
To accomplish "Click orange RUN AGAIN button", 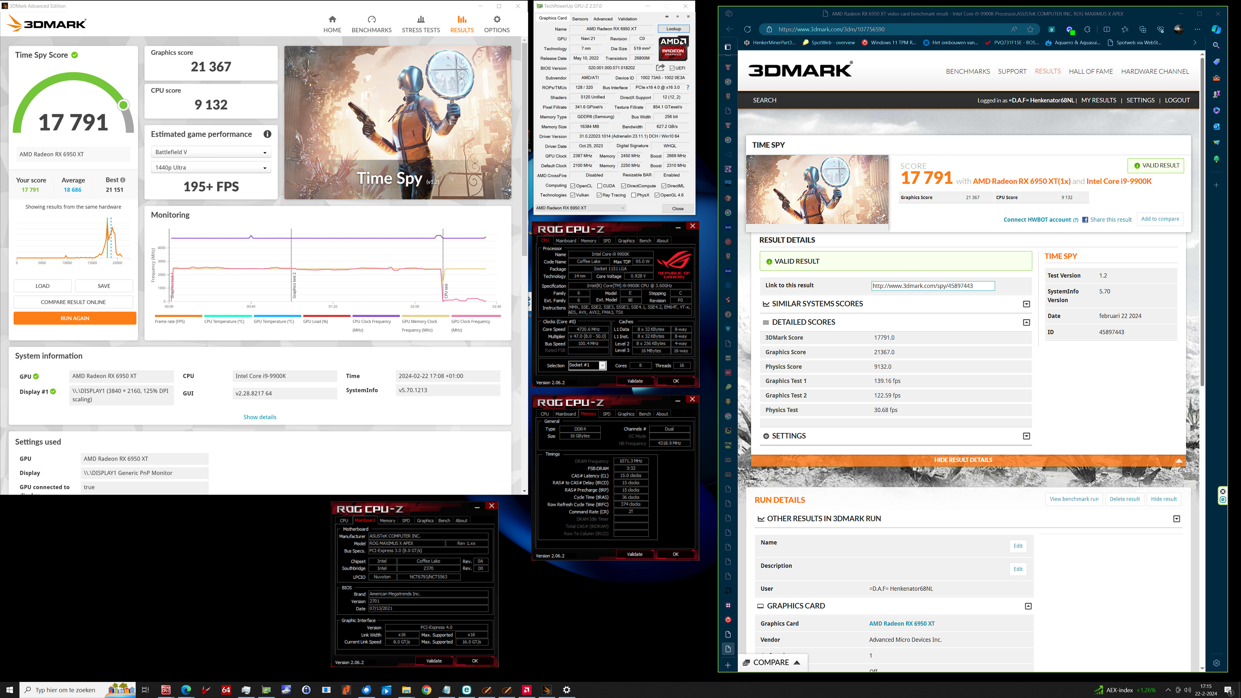I will (75, 318).
